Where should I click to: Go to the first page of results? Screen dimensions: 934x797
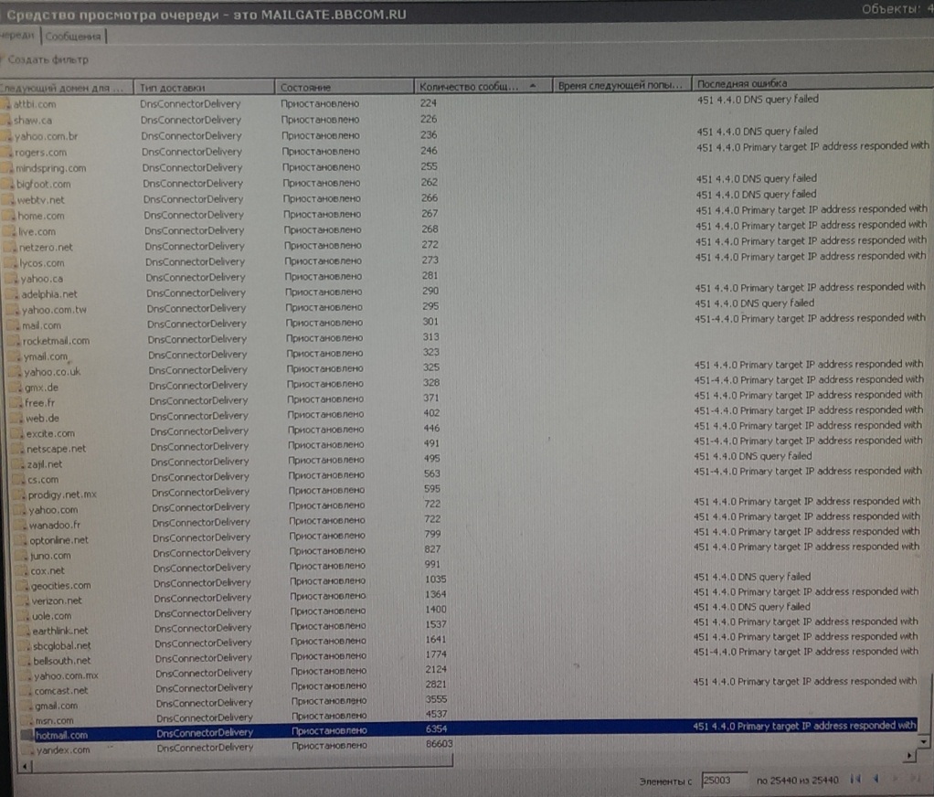click(x=856, y=779)
